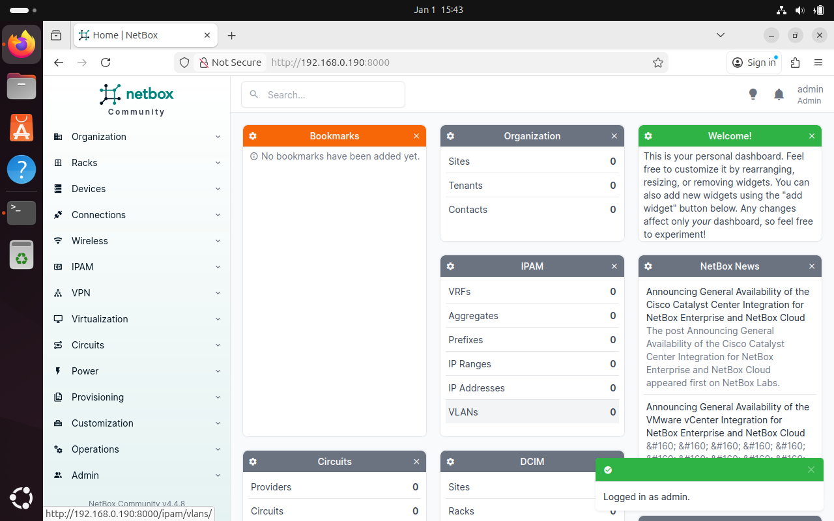The image size is (834, 521).
Task: Open Cisco Catalyst Center news article
Action: pyautogui.click(x=728, y=305)
